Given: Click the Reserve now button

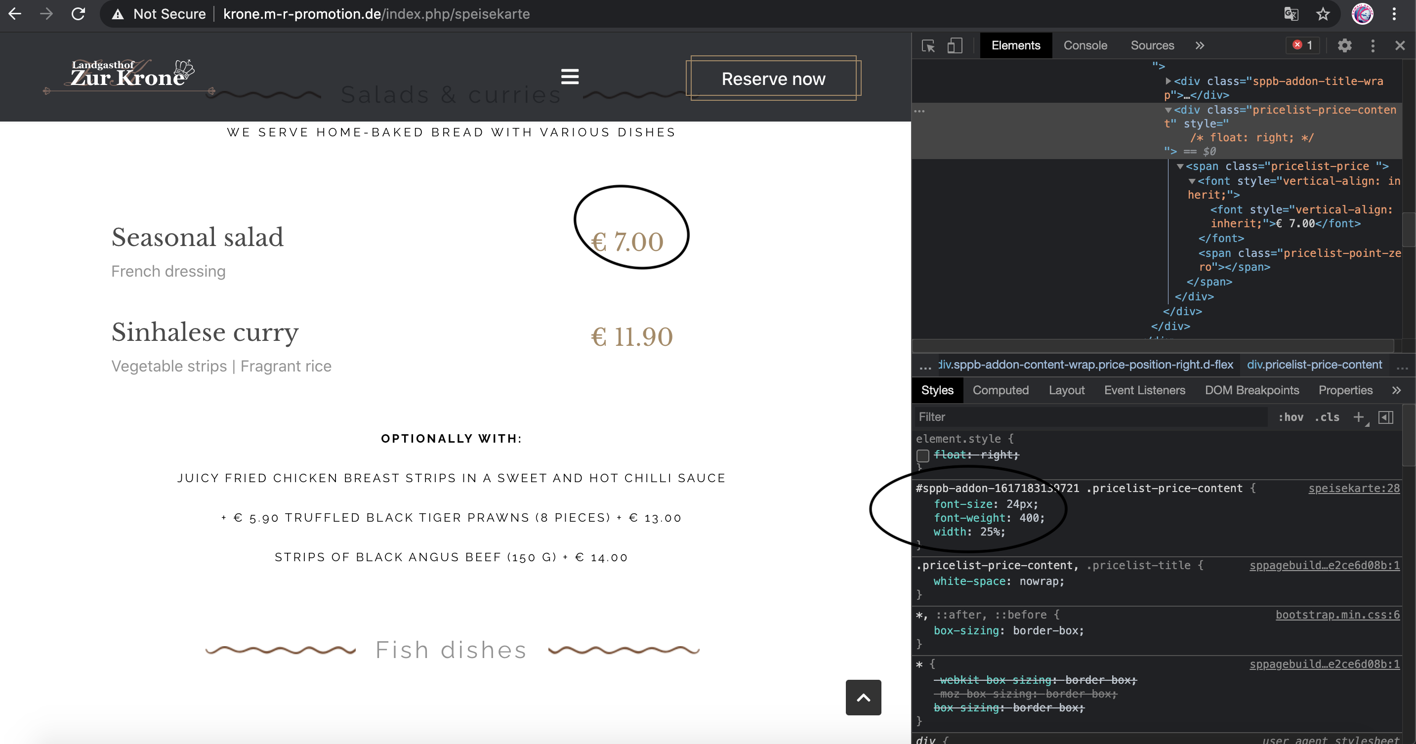Looking at the screenshot, I should click(x=773, y=79).
